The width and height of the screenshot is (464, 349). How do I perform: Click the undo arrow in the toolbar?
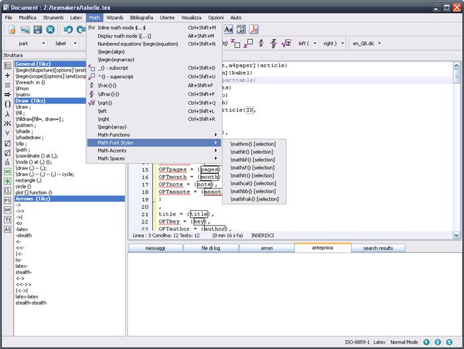click(x=68, y=29)
